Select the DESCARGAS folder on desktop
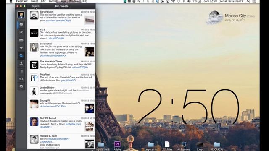The height and width of the screenshot is (151, 269). pyautogui.click(x=217, y=145)
